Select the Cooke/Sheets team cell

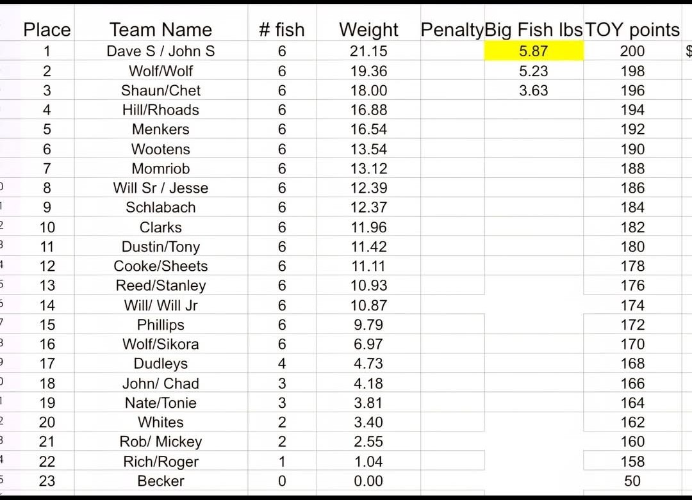pos(161,266)
